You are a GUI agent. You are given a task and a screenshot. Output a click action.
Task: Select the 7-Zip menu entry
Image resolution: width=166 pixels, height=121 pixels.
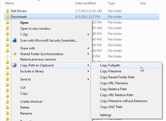coord(24,35)
